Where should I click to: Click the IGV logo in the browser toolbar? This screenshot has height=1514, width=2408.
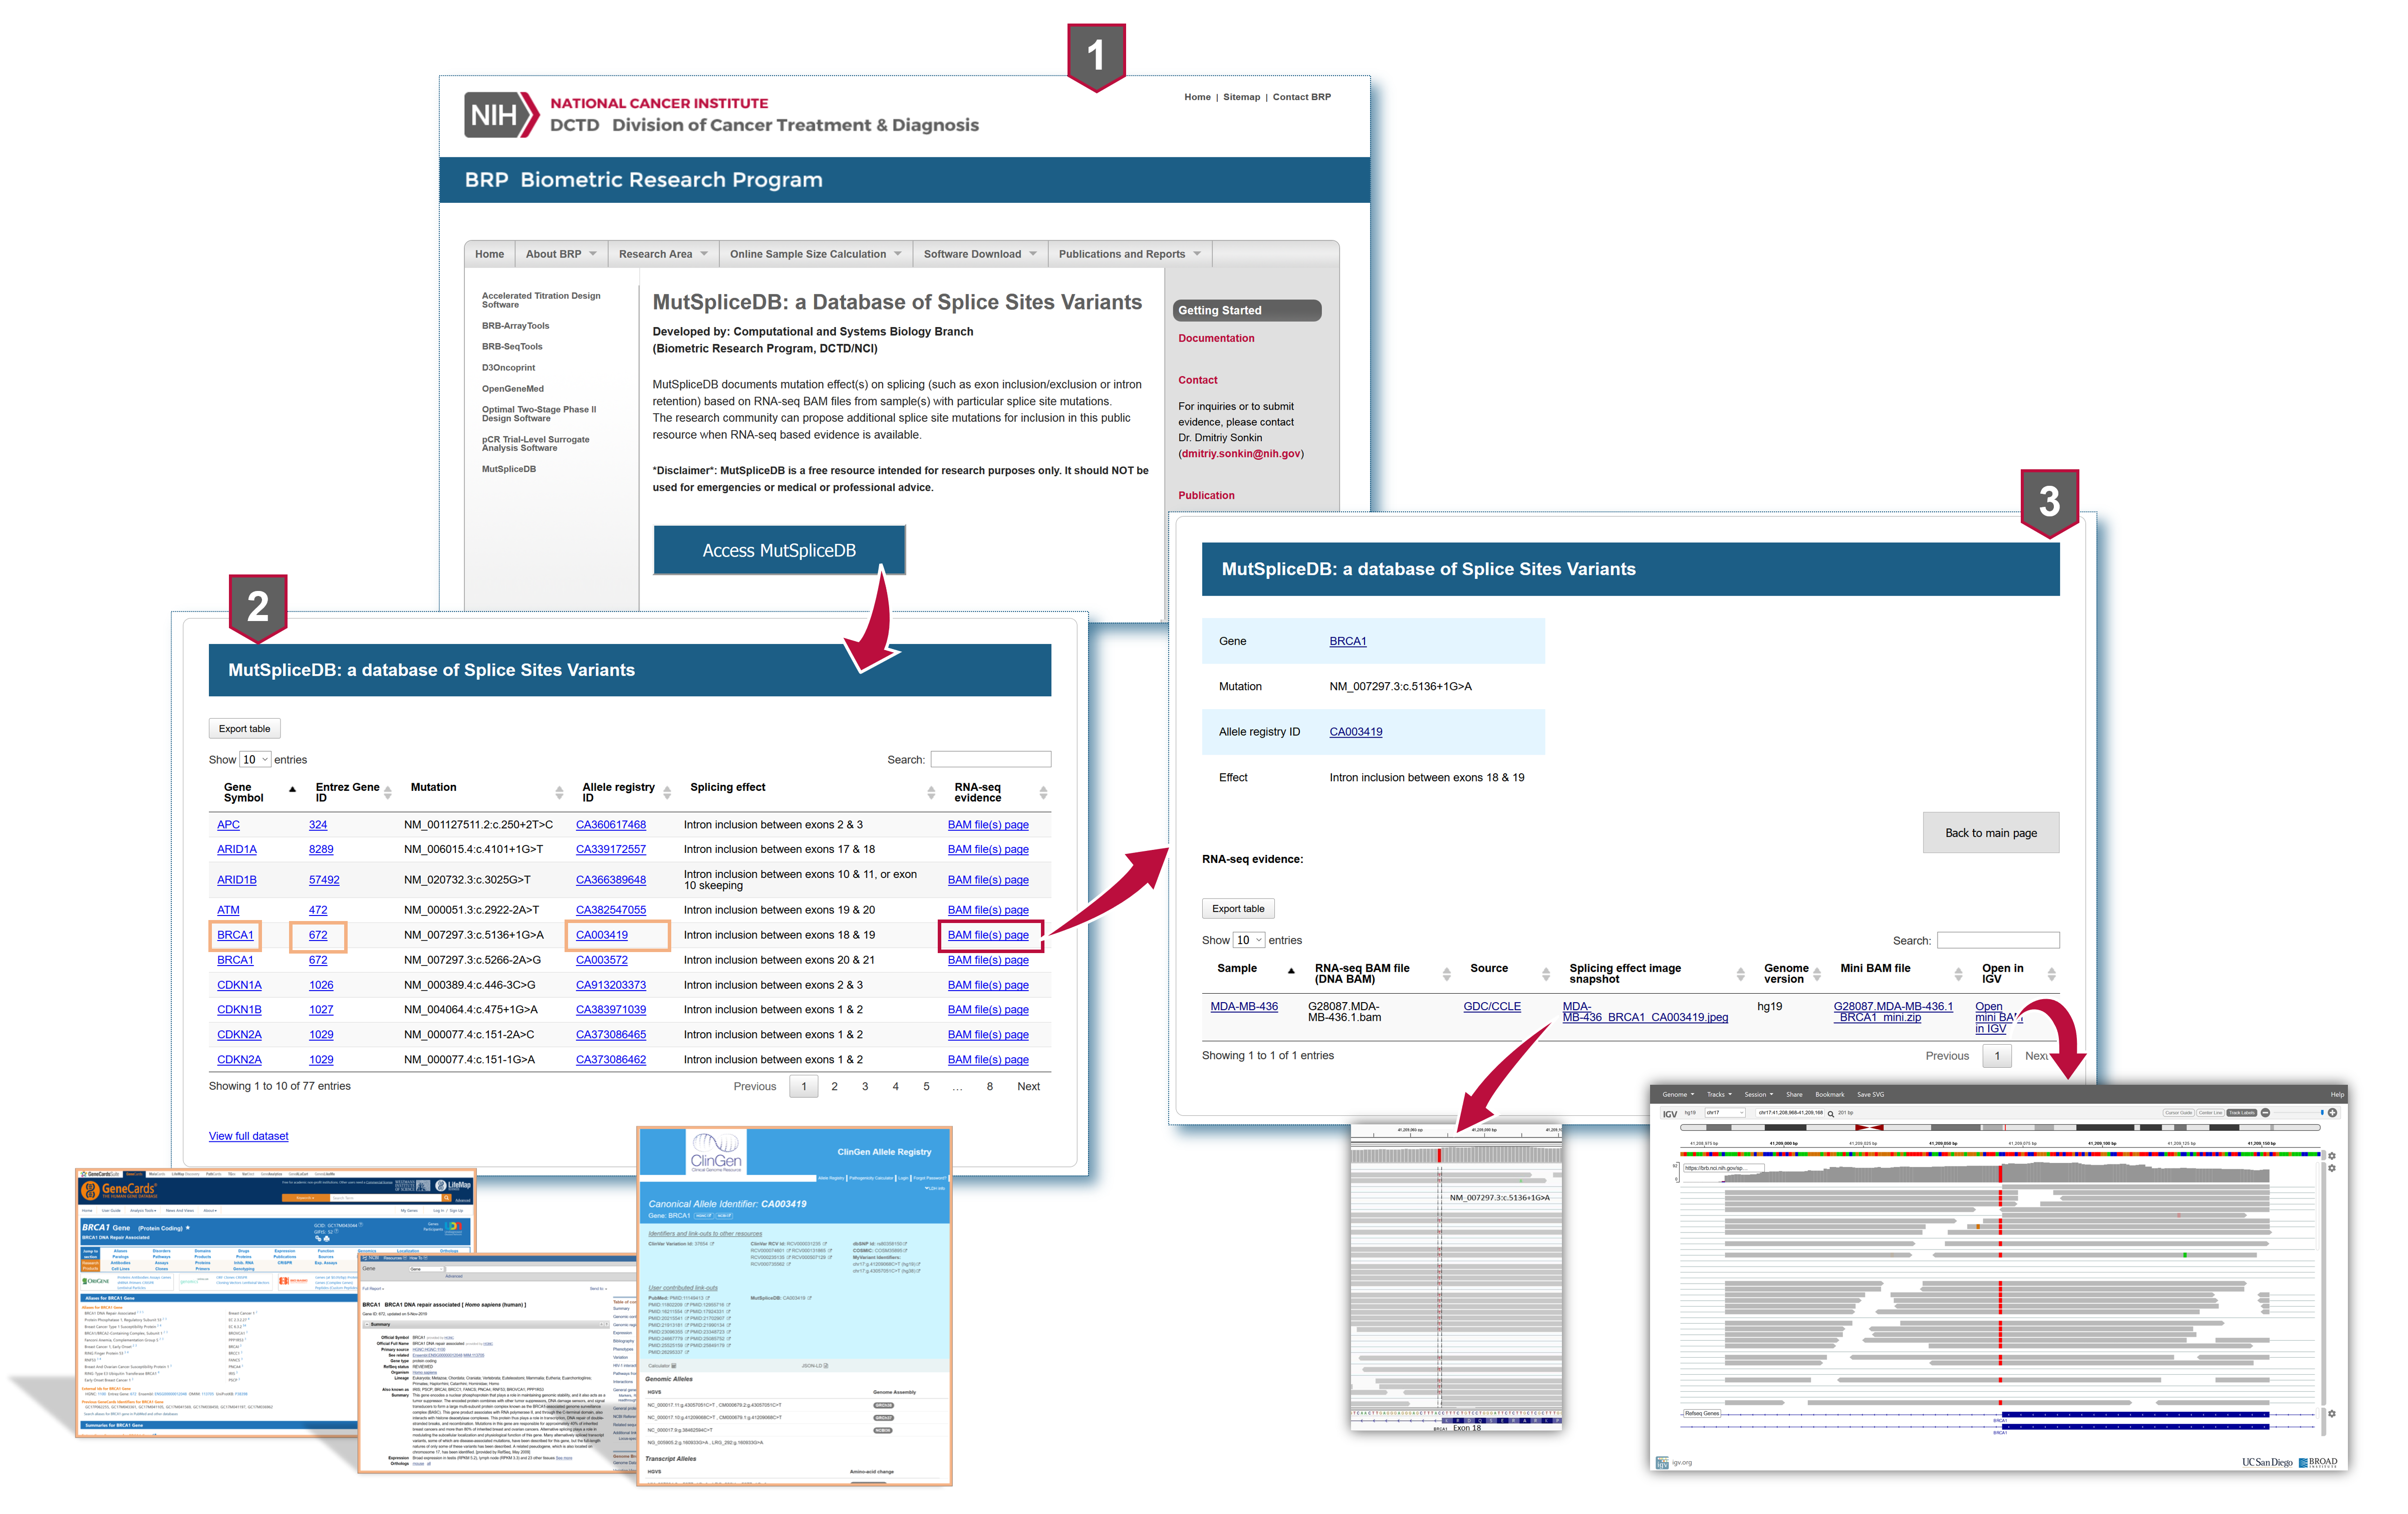1670,1114
